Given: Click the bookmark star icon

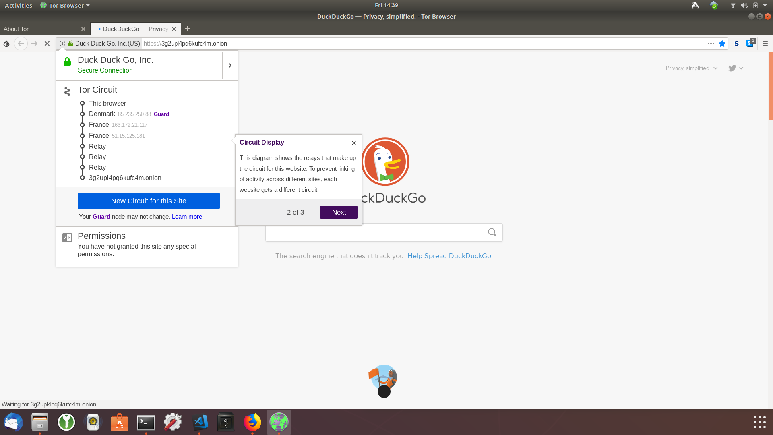Looking at the screenshot, I should pos(722,43).
